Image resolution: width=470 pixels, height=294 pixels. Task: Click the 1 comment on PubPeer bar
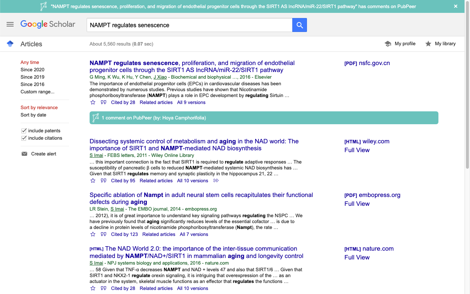point(264,118)
